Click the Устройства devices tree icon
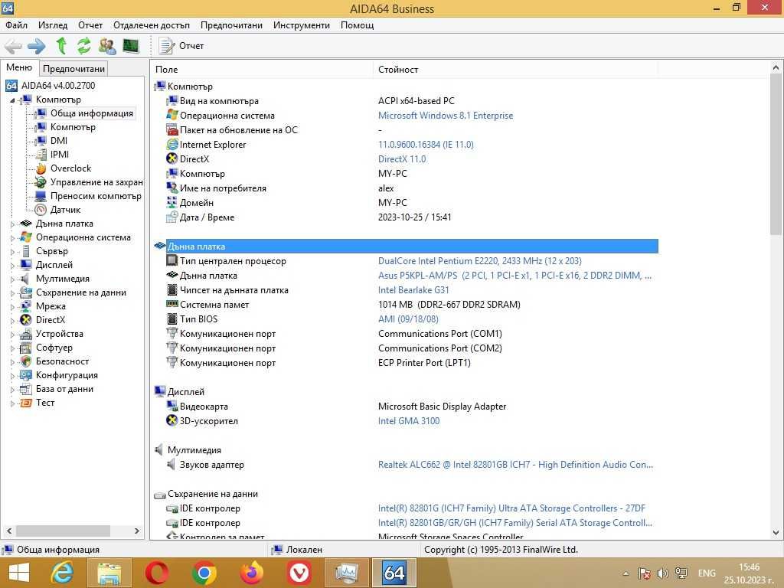The height and width of the screenshot is (588, 784). pos(25,334)
